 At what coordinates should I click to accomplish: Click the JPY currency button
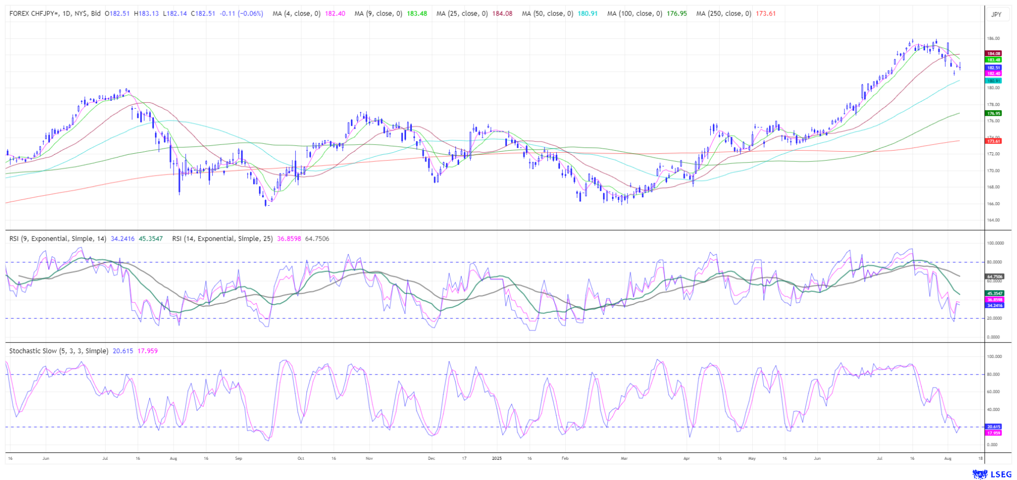996,14
